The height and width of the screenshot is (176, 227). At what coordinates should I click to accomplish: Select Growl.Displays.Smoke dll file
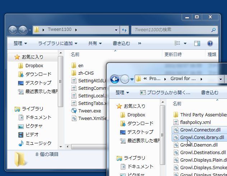(200, 167)
